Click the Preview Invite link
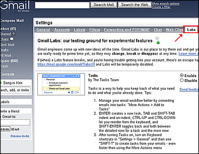The height and width of the screenshot is (154, 199). pyautogui.click(x=20, y=136)
